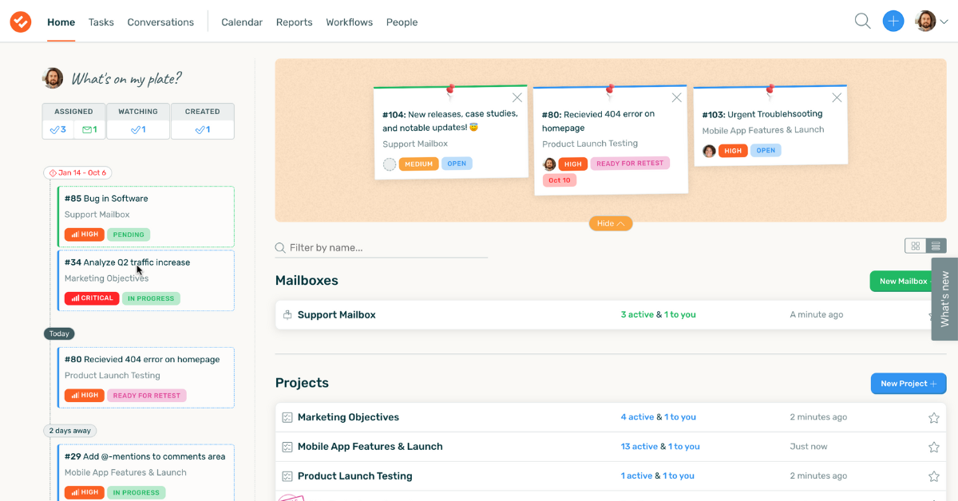Collapse pinboard with Hide button
The height and width of the screenshot is (501, 958).
611,223
